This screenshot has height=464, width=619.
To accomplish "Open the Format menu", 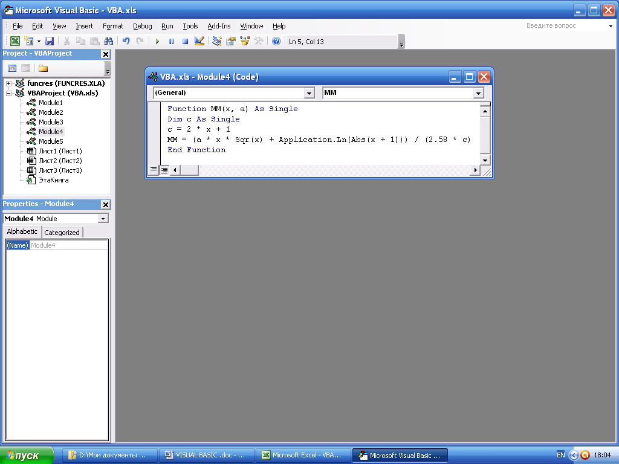I will click(x=113, y=26).
